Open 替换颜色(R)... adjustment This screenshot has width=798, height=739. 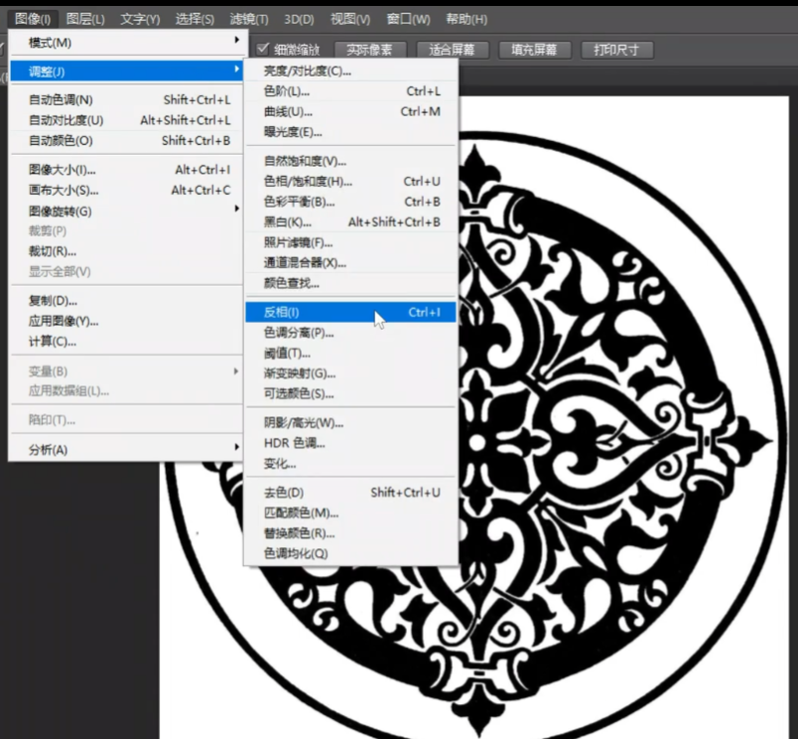(350, 533)
